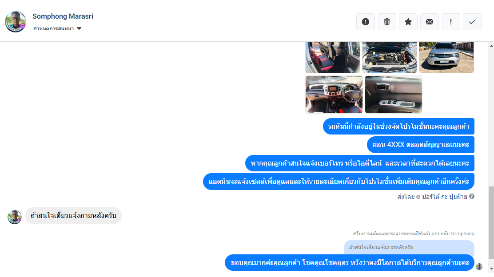This screenshot has height=277, width=494.
Task: Delete conversation with the trash icon
Action: [387, 22]
